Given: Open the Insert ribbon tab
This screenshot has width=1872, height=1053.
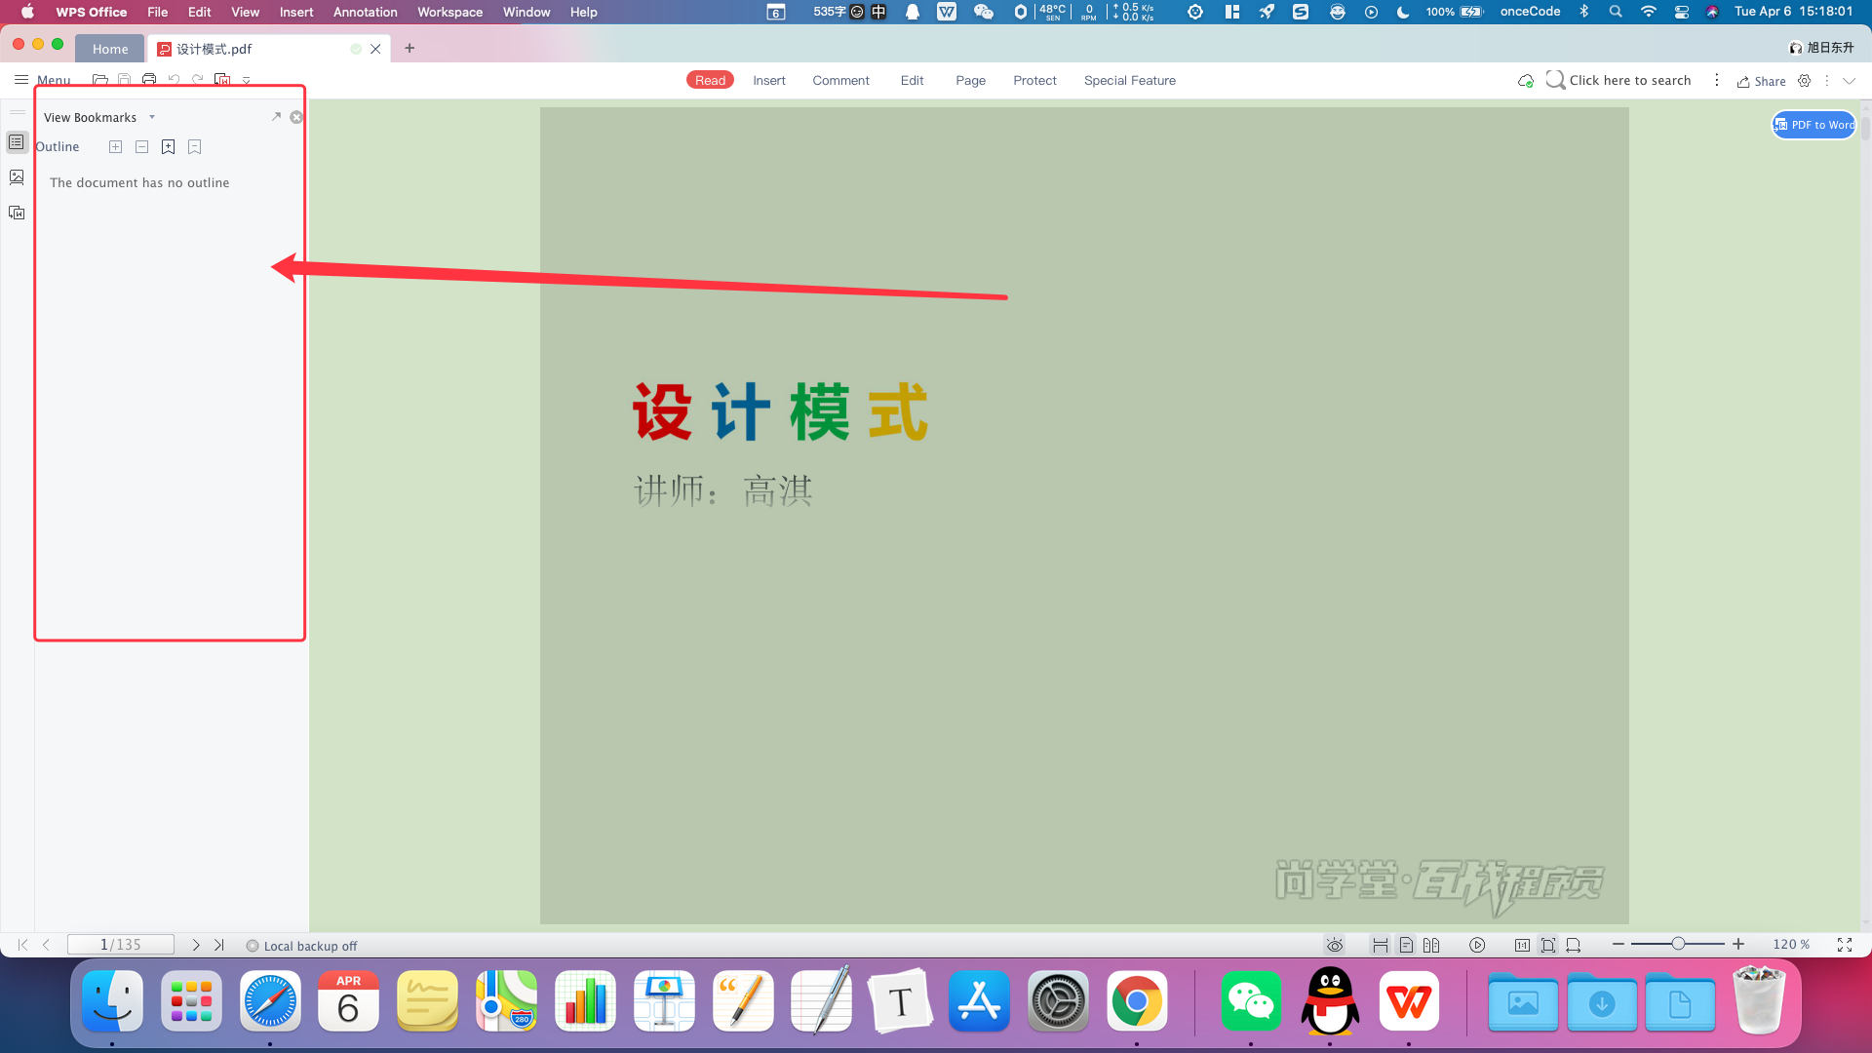Looking at the screenshot, I should point(769,80).
